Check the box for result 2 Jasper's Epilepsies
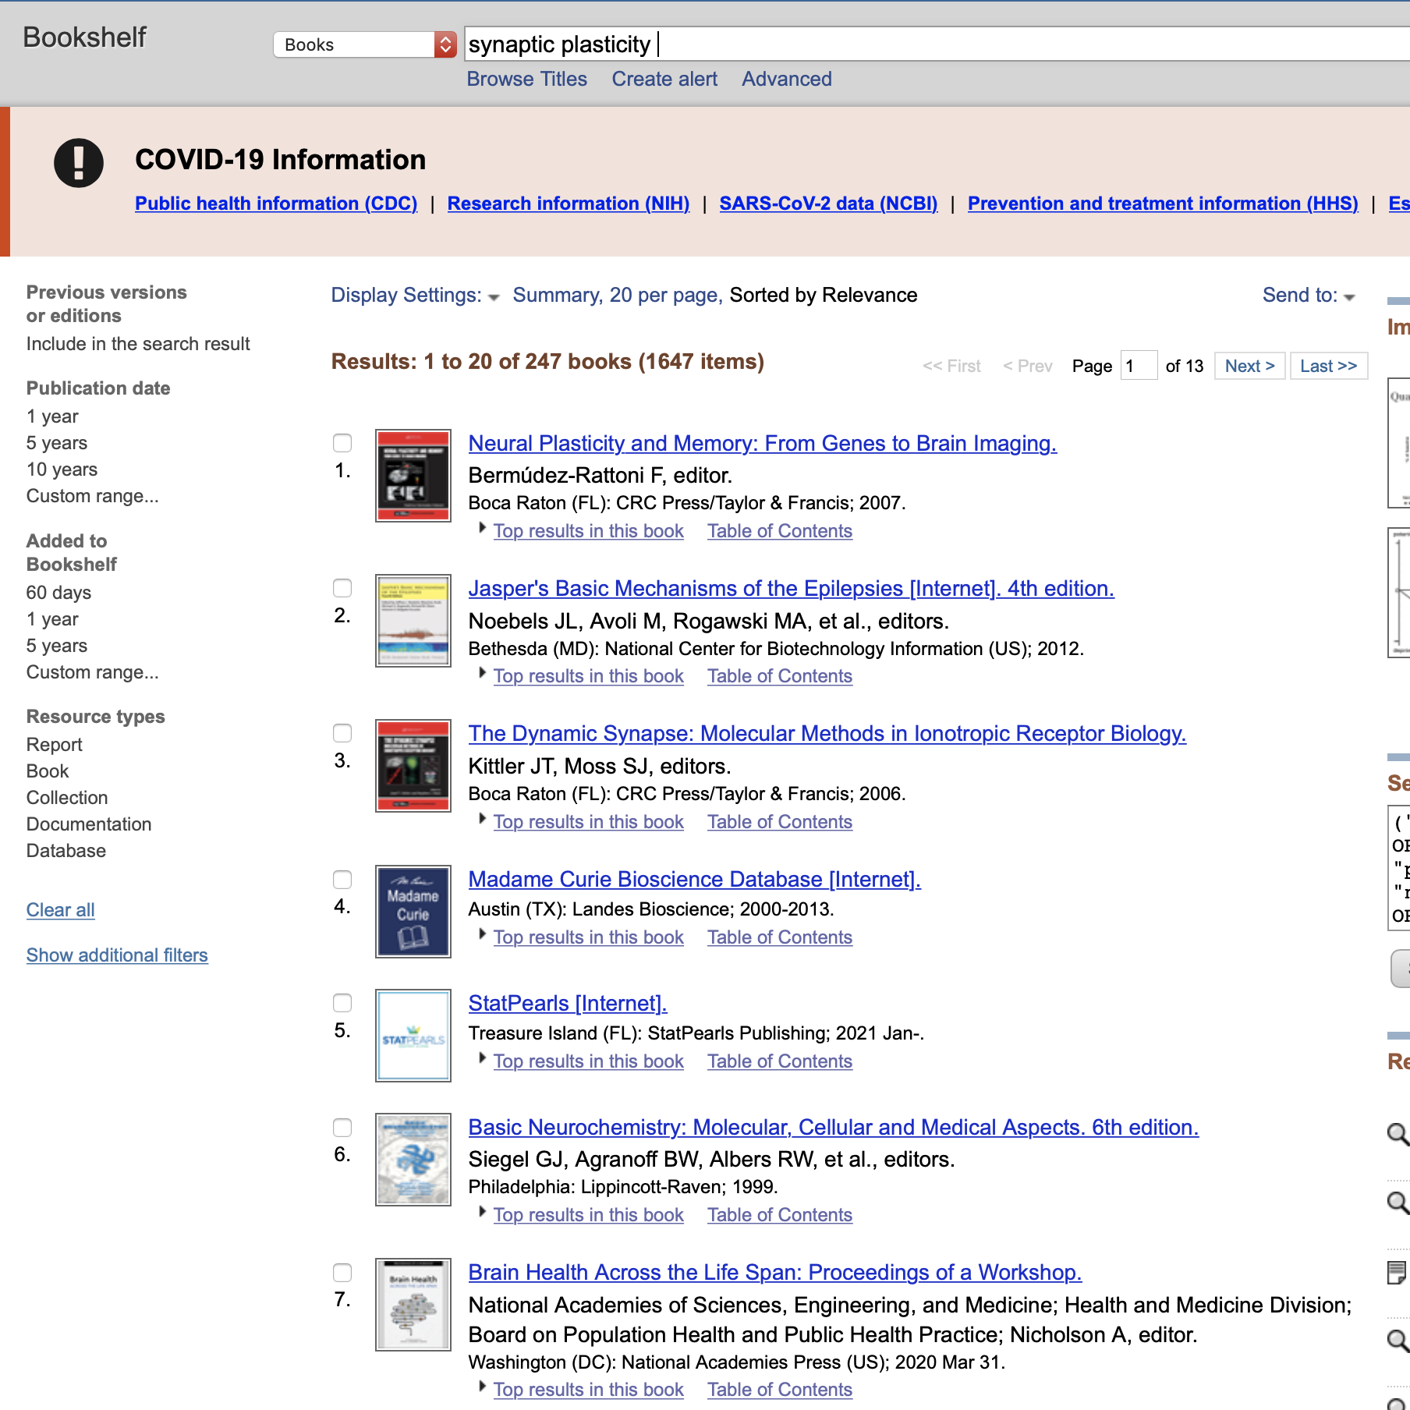This screenshot has height=1410, width=1410. pyautogui.click(x=342, y=588)
